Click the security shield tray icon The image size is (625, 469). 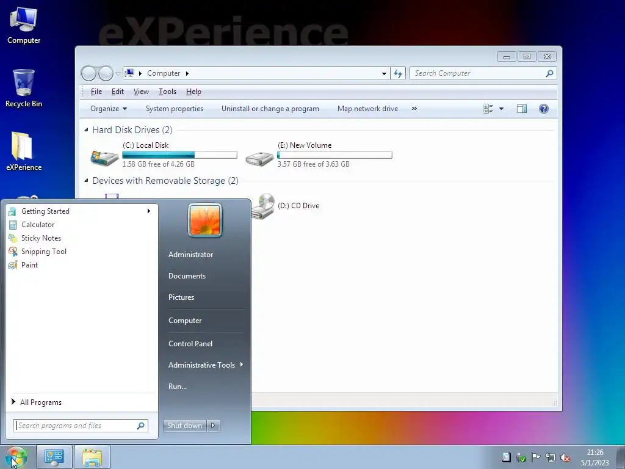point(521,457)
